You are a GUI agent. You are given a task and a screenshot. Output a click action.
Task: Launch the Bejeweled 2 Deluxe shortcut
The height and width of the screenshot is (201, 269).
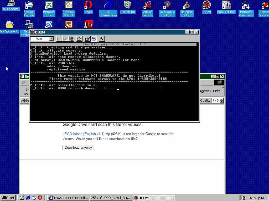point(167,9)
